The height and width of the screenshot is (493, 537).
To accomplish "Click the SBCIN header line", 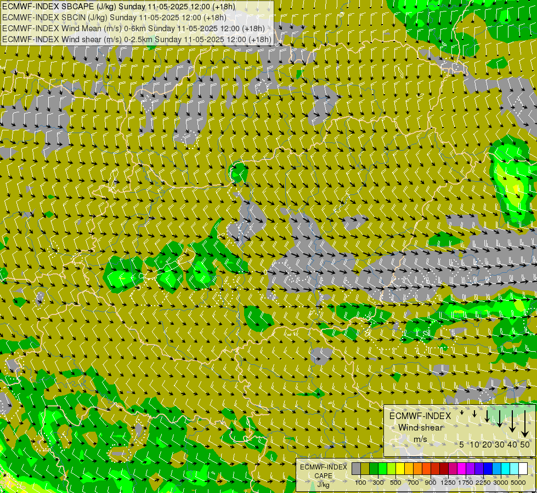I will tap(114, 18).
